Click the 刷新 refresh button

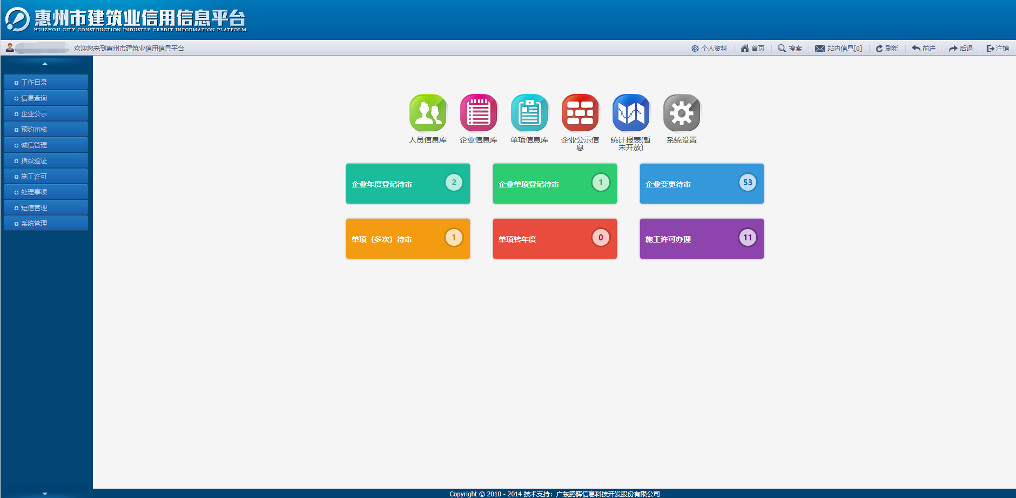887,48
